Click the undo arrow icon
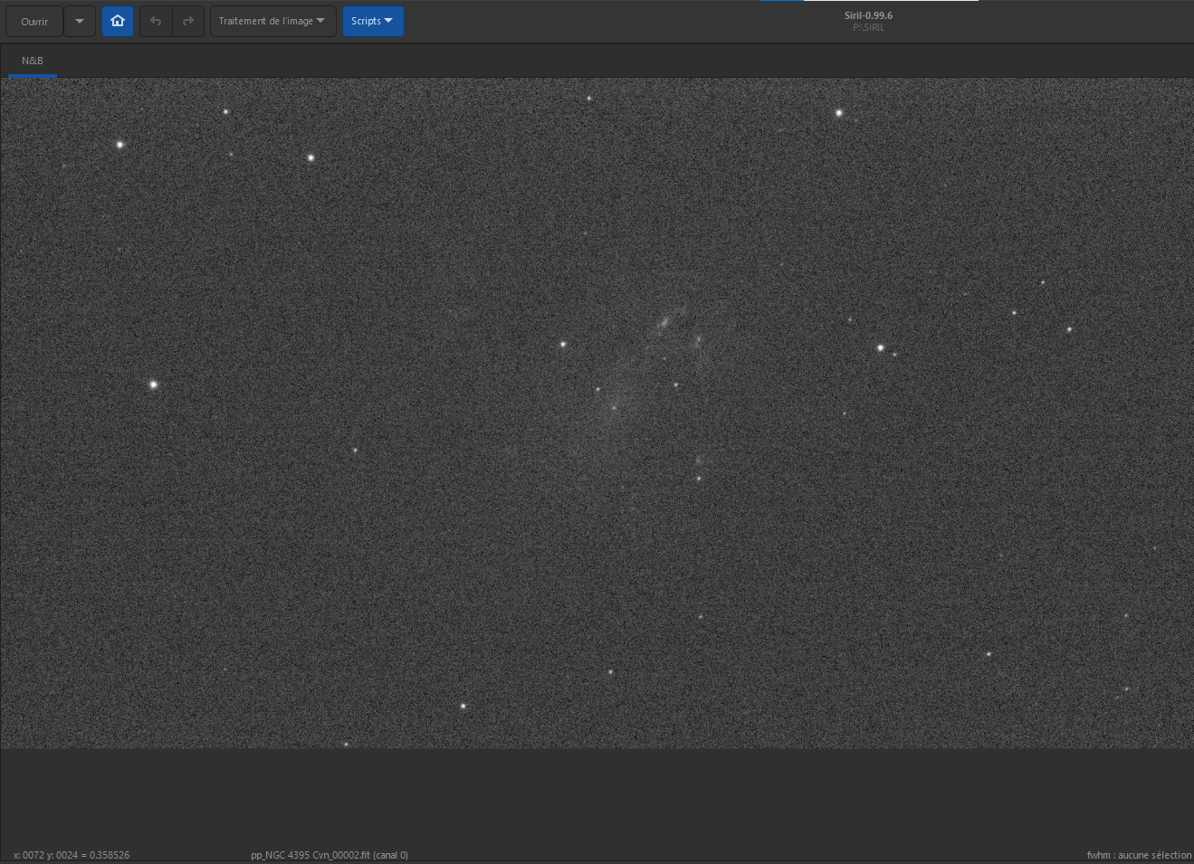This screenshot has height=864, width=1194. click(x=156, y=21)
